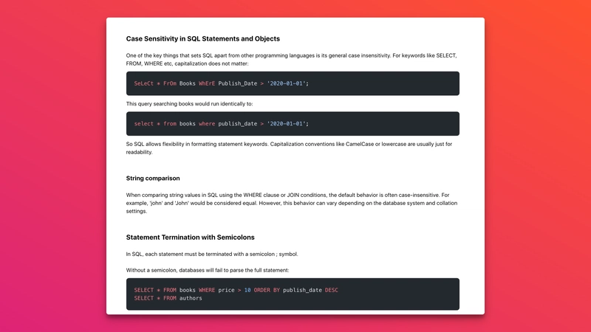The image size is (591, 332).
Task: Click the paragraph starting 'When comparing string values'
Action: [x=292, y=204]
